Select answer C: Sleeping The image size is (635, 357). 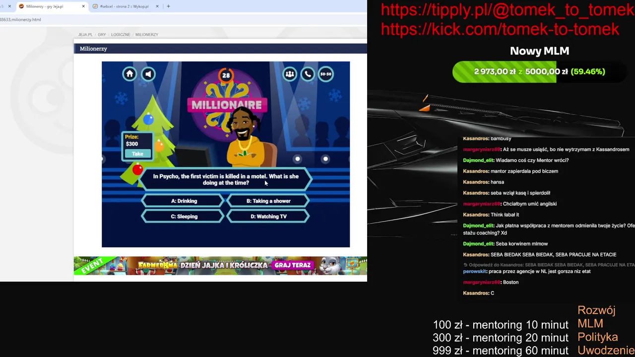(x=184, y=216)
